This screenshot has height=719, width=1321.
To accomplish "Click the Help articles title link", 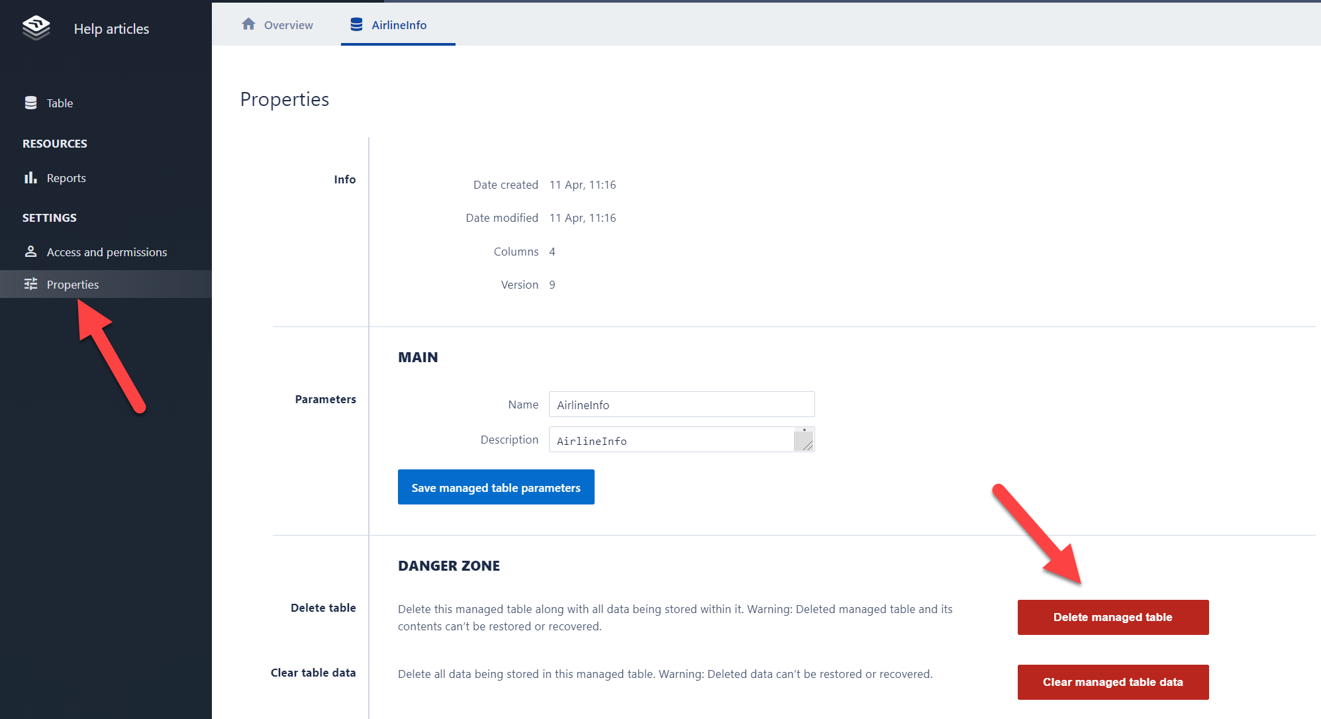I will [x=111, y=29].
